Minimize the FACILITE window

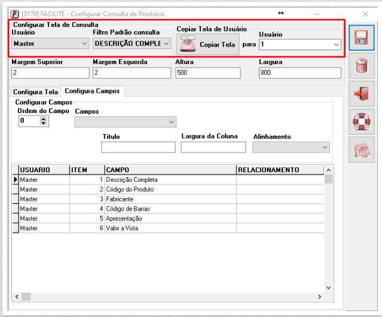point(316,14)
